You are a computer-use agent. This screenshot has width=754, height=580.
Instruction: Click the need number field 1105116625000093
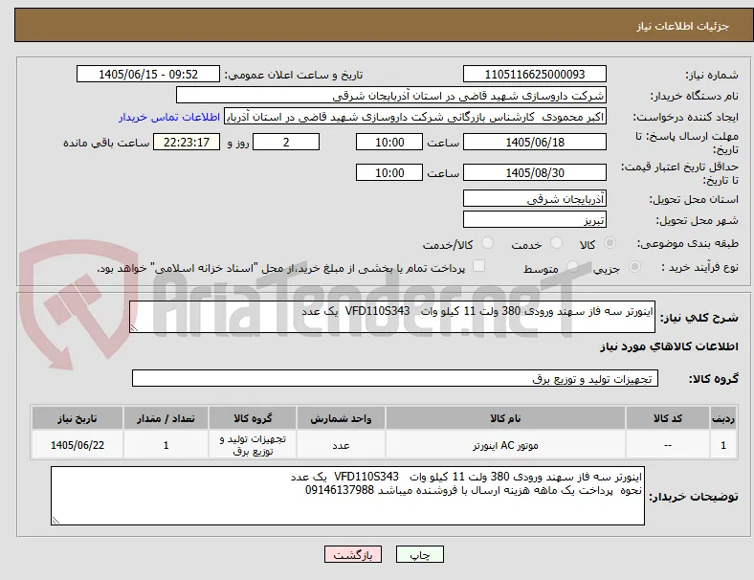(535, 75)
